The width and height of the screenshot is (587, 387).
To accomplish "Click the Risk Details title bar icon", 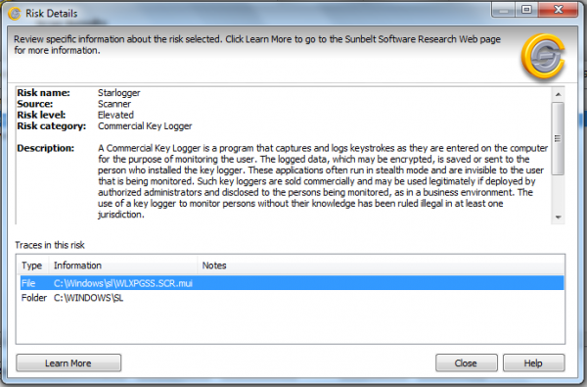I will click(x=15, y=14).
